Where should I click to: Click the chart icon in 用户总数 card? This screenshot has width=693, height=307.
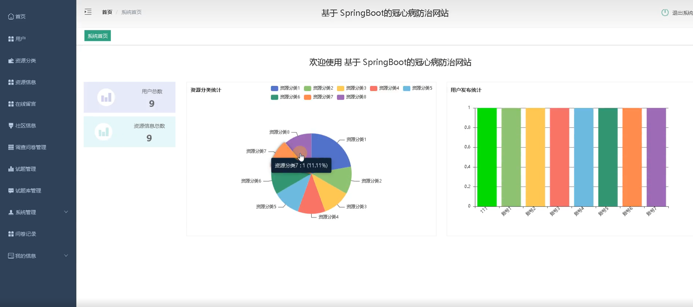[106, 97]
